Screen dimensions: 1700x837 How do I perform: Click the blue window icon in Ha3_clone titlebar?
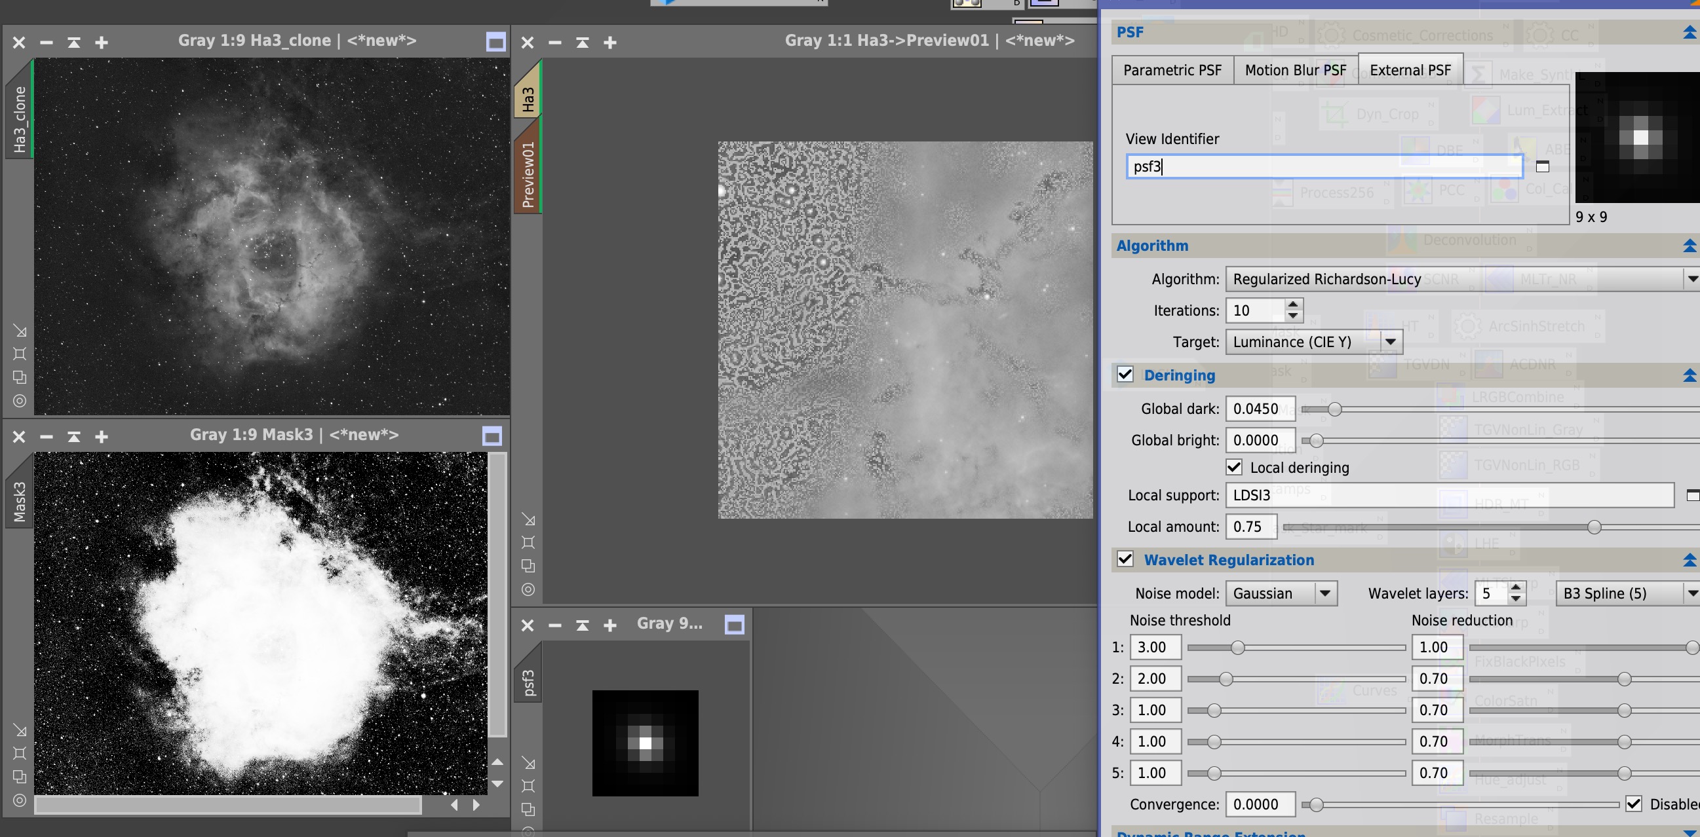tap(495, 42)
